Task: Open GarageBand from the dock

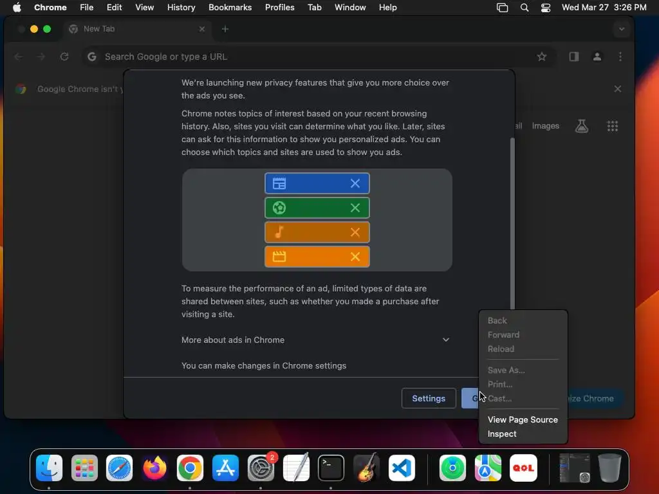Action: pyautogui.click(x=366, y=468)
